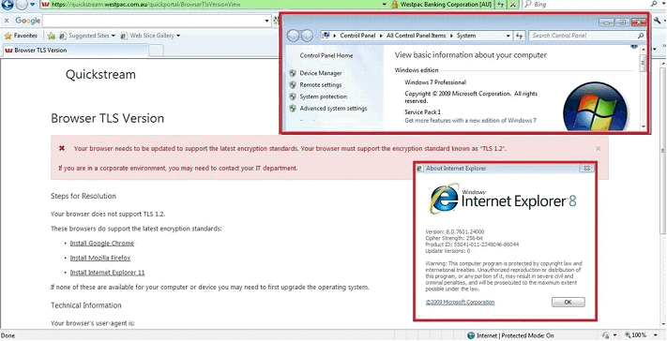Viewport: 667px width, 341px height.
Task: Click Advanced system settings shield icon
Action: coord(293,109)
